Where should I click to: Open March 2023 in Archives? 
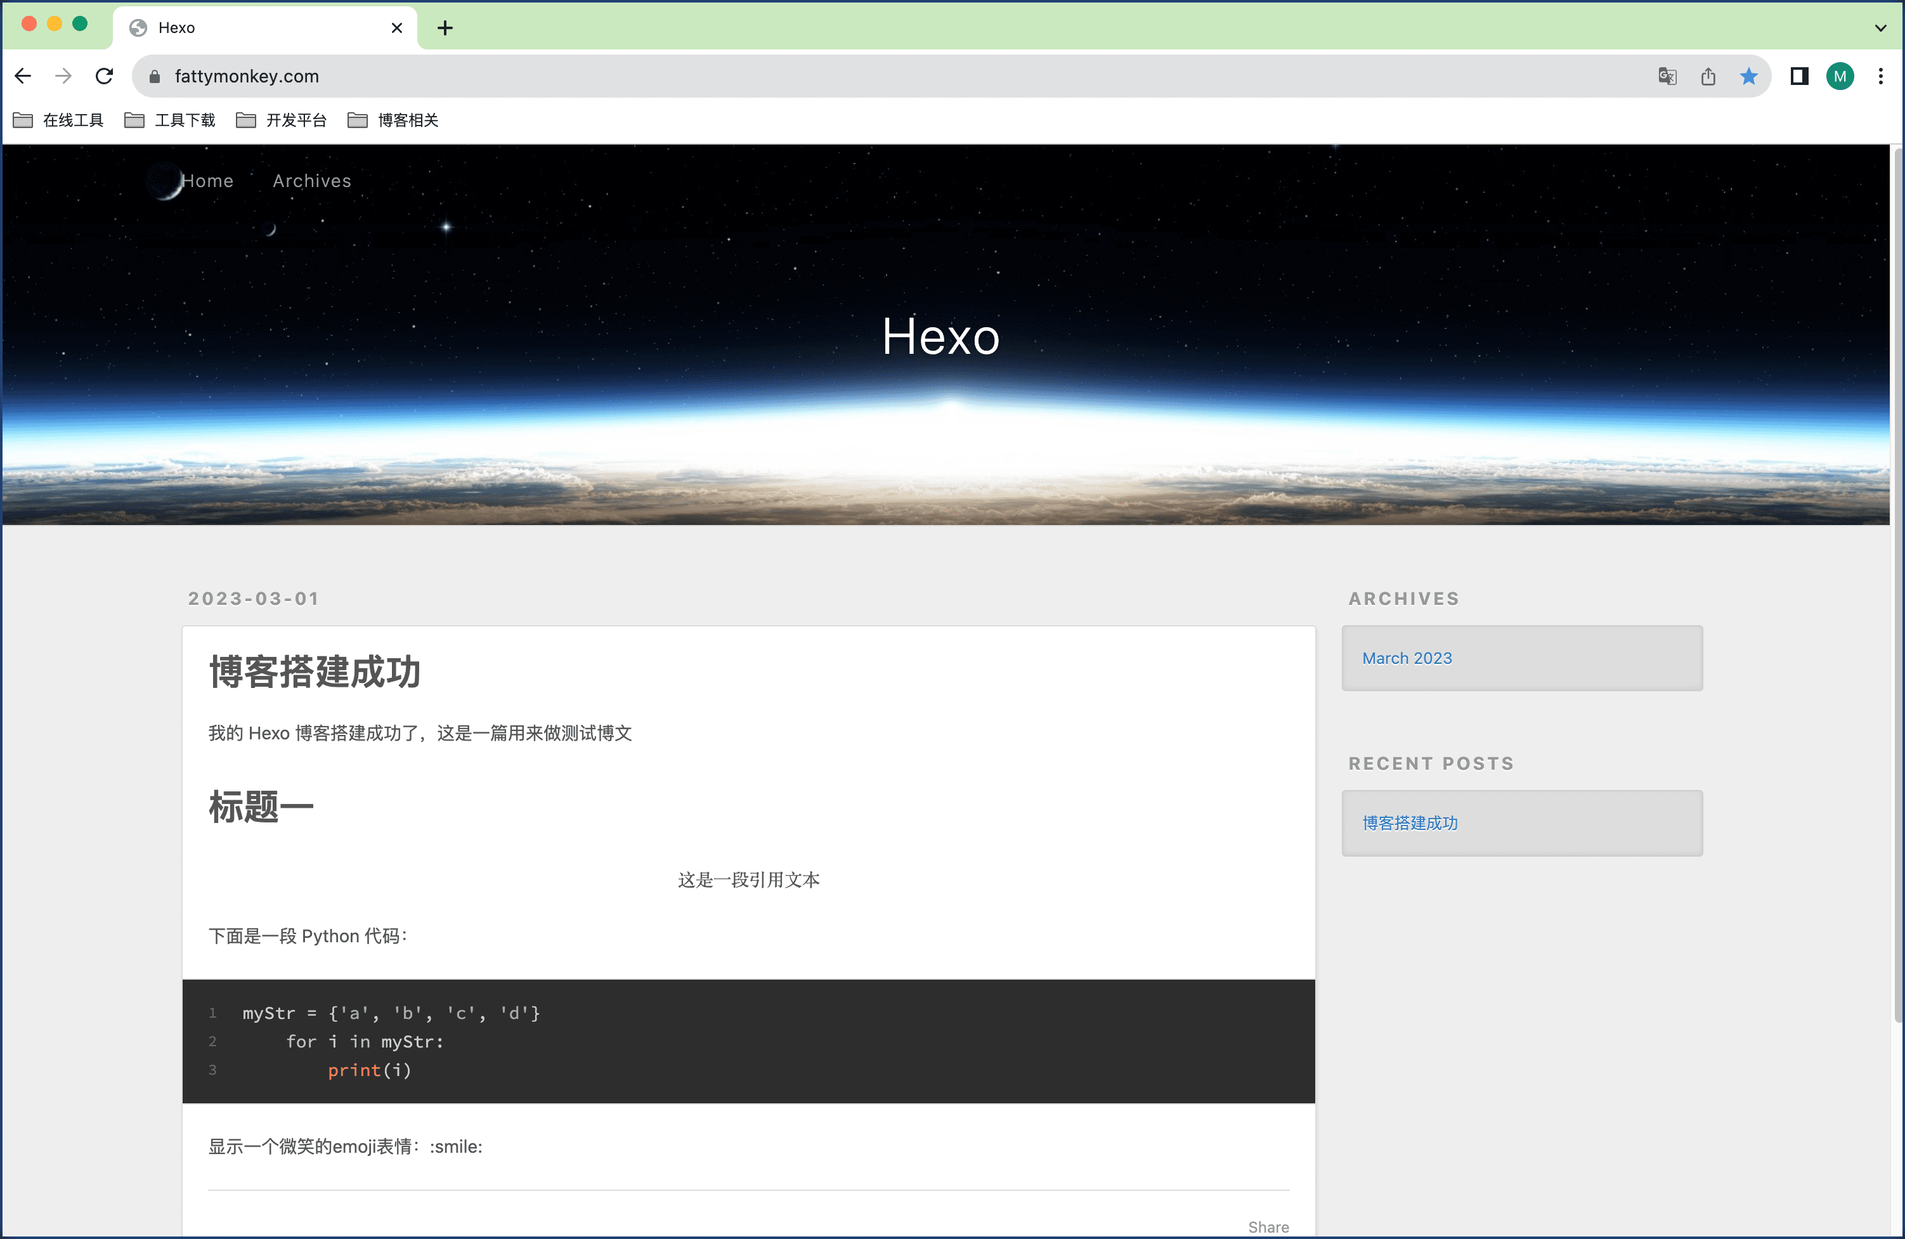click(1407, 658)
